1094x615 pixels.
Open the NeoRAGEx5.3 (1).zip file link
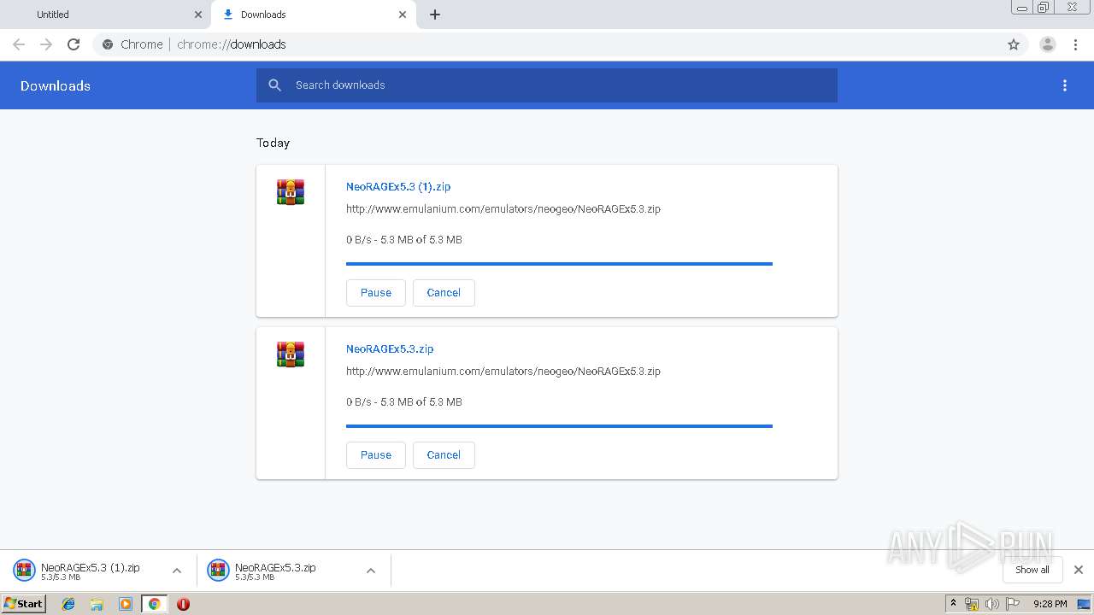coord(398,186)
